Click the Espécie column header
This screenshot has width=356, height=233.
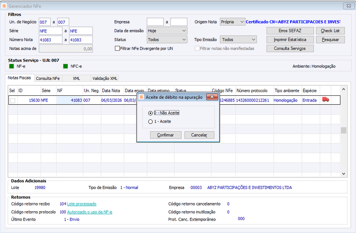coord(311,90)
